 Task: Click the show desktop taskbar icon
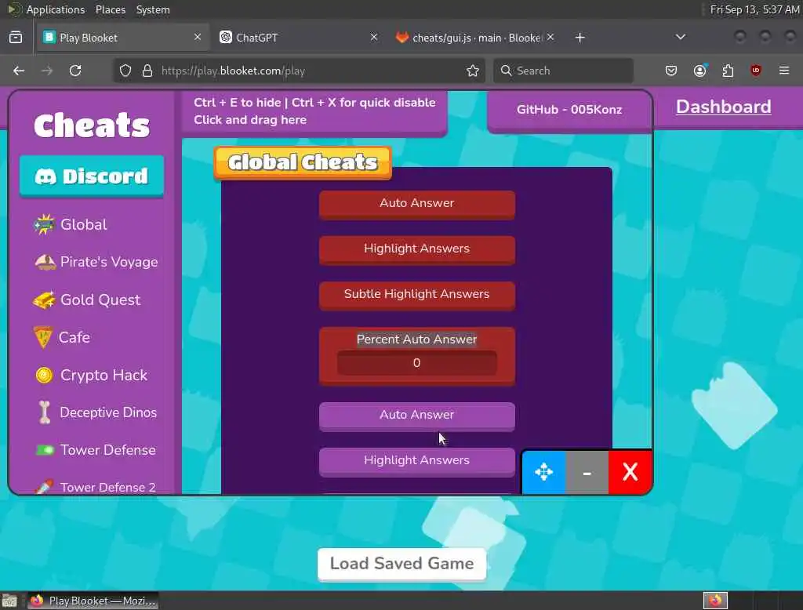click(9, 601)
